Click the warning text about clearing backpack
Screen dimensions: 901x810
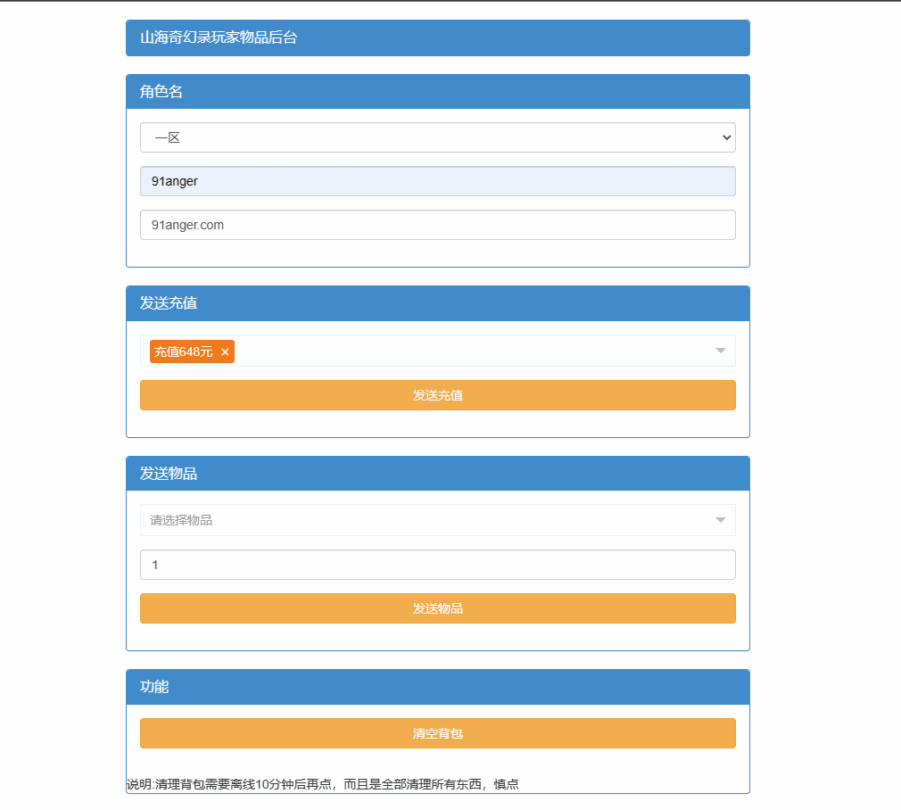point(326,784)
